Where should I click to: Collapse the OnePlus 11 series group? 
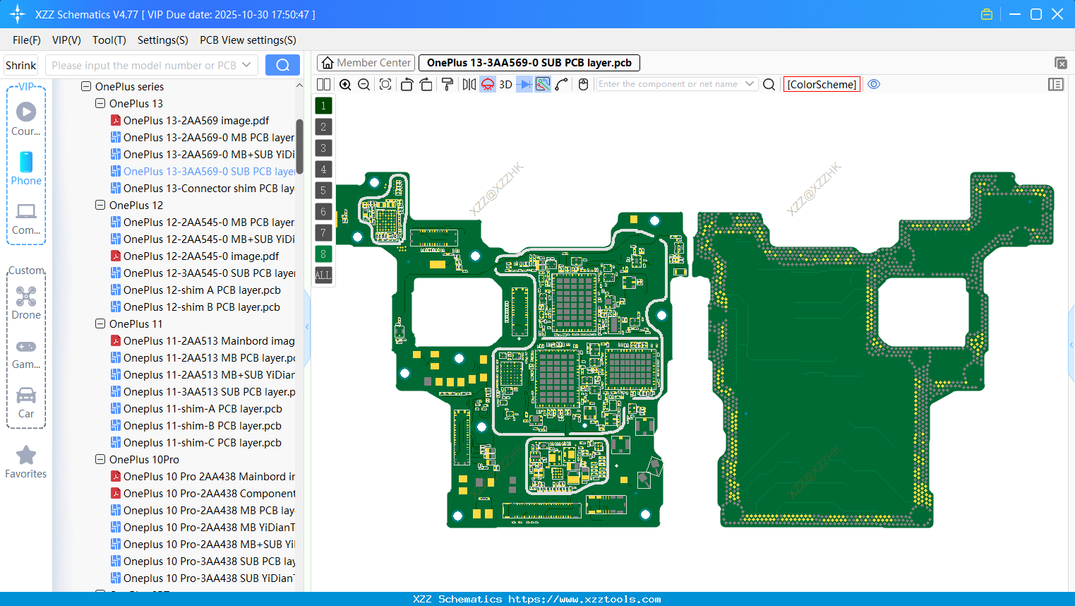click(x=100, y=323)
